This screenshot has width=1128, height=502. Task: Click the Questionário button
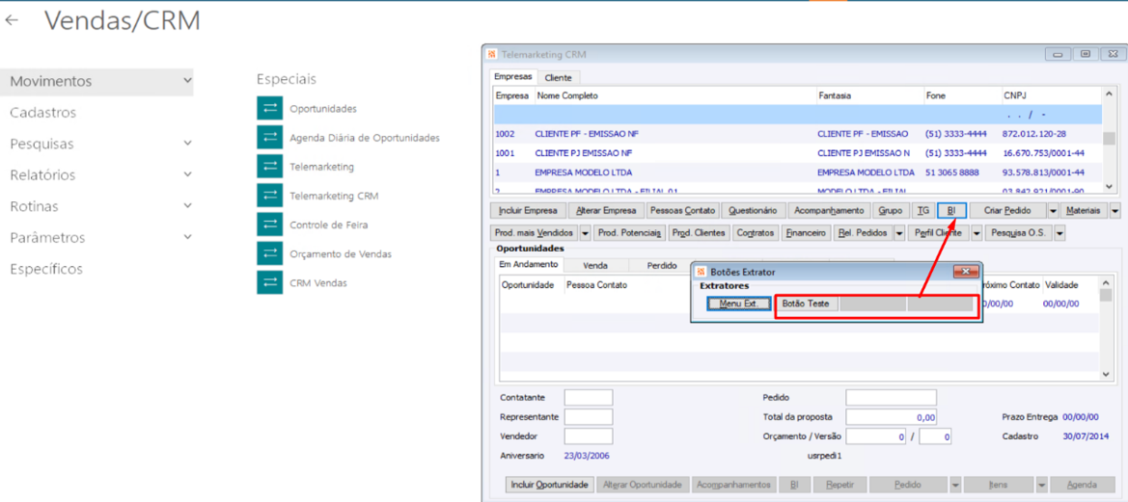(x=753, y=210)
